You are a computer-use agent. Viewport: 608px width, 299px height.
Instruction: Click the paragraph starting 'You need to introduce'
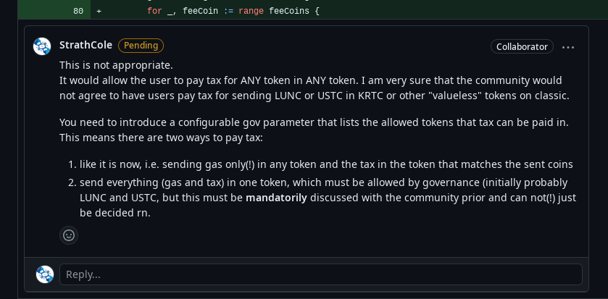pos(313,122)
